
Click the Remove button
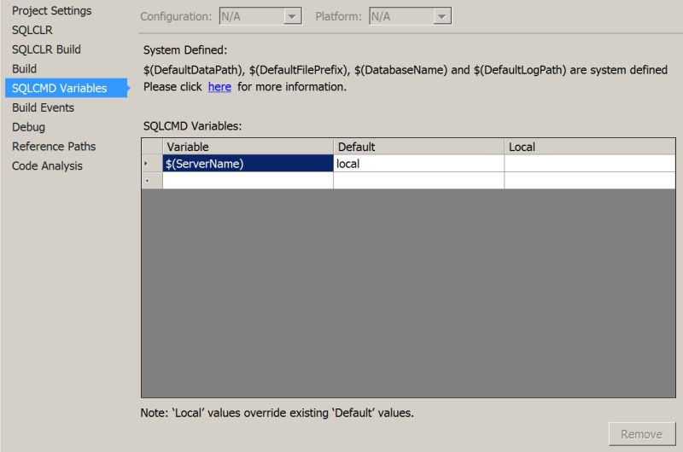pos(642,434)
